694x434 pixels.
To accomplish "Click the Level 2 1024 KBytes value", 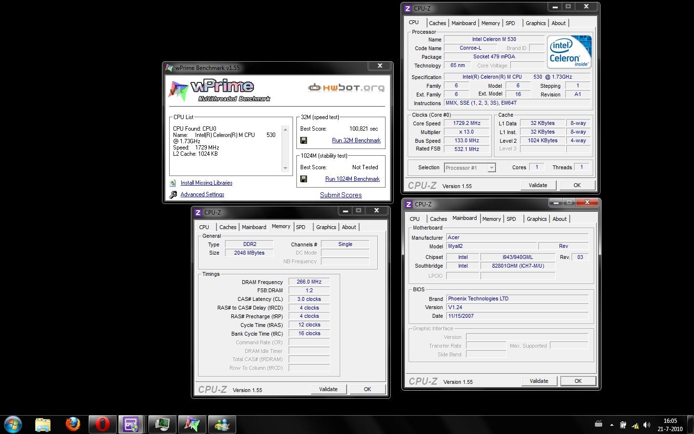I will tap(542, 140).
